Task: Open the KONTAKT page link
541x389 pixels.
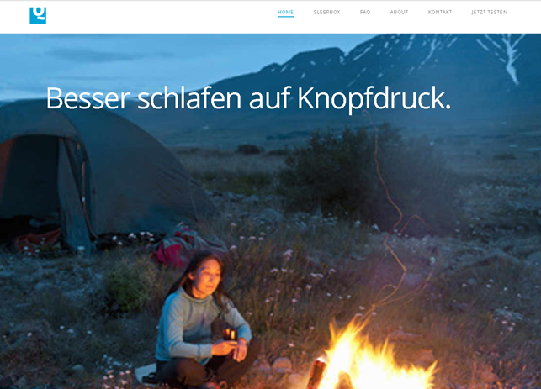Action: tap(440, 12)
